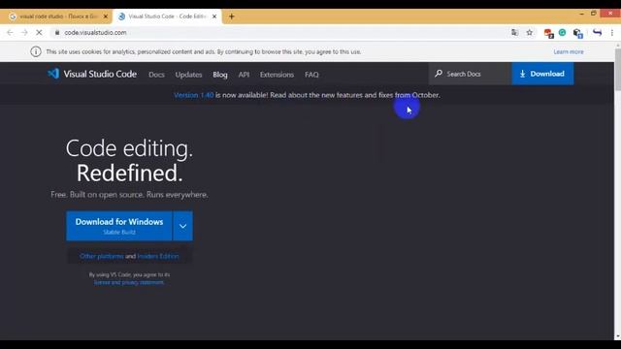Click the top-right blue Download button
The height and width of the screenshot is (349, 621).
tap(542, 74)
